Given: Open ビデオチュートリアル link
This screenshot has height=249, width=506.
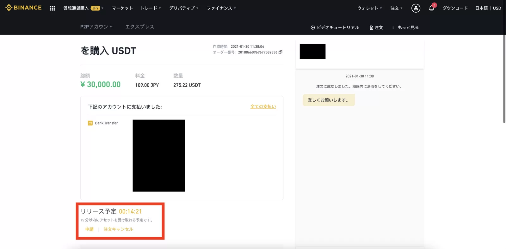Looking at the screenshot, I should (x=335, y=27).
